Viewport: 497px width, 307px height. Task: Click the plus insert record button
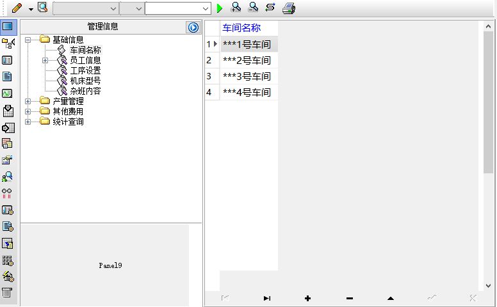307,298
